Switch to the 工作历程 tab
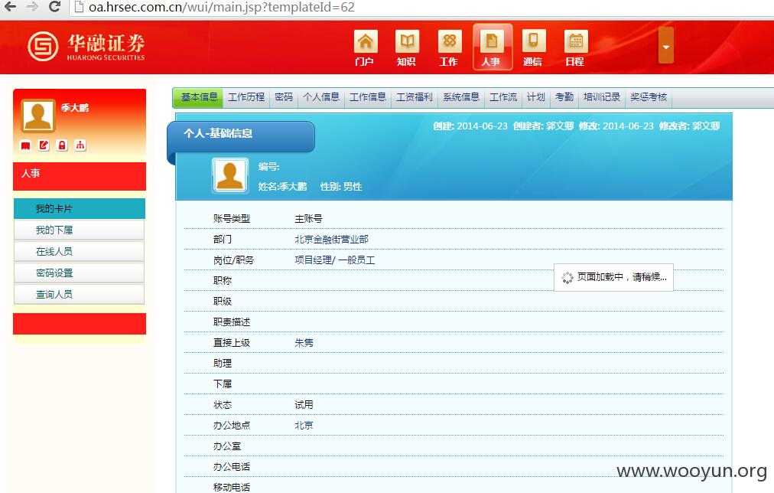774x493 pixels. [x=246, y=97]
